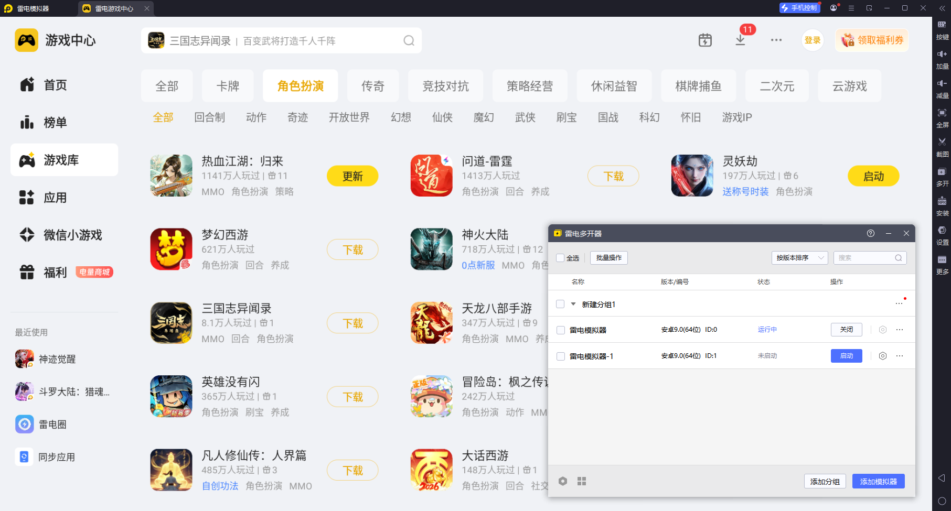Select the 二次元 category tab
The image size is (951, 511).
click(777, 86)
